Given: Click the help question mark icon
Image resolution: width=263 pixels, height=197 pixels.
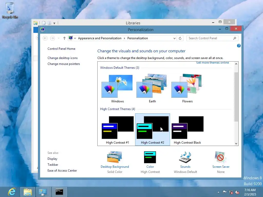Looking at the screenshot, I should (x=239, y=46).
